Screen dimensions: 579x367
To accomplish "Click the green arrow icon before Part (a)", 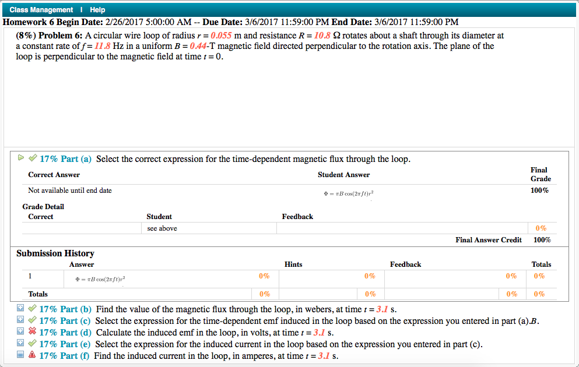I will coord(19,158).
